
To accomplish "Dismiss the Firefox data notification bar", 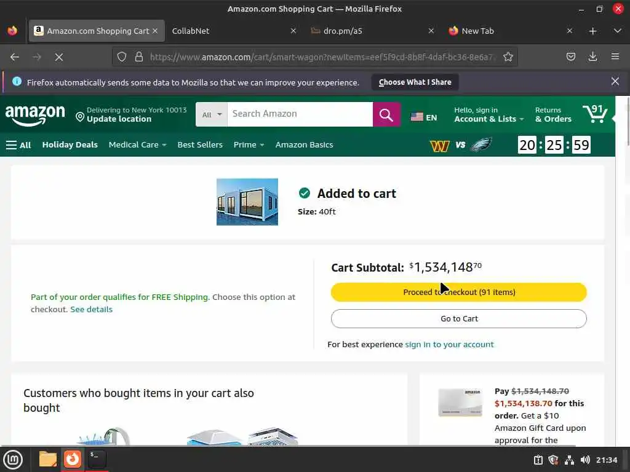I will tap(615, 82).
